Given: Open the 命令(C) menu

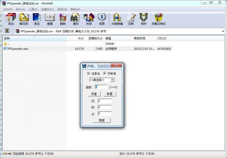Looking at the screenshot, I should (20, 9).
